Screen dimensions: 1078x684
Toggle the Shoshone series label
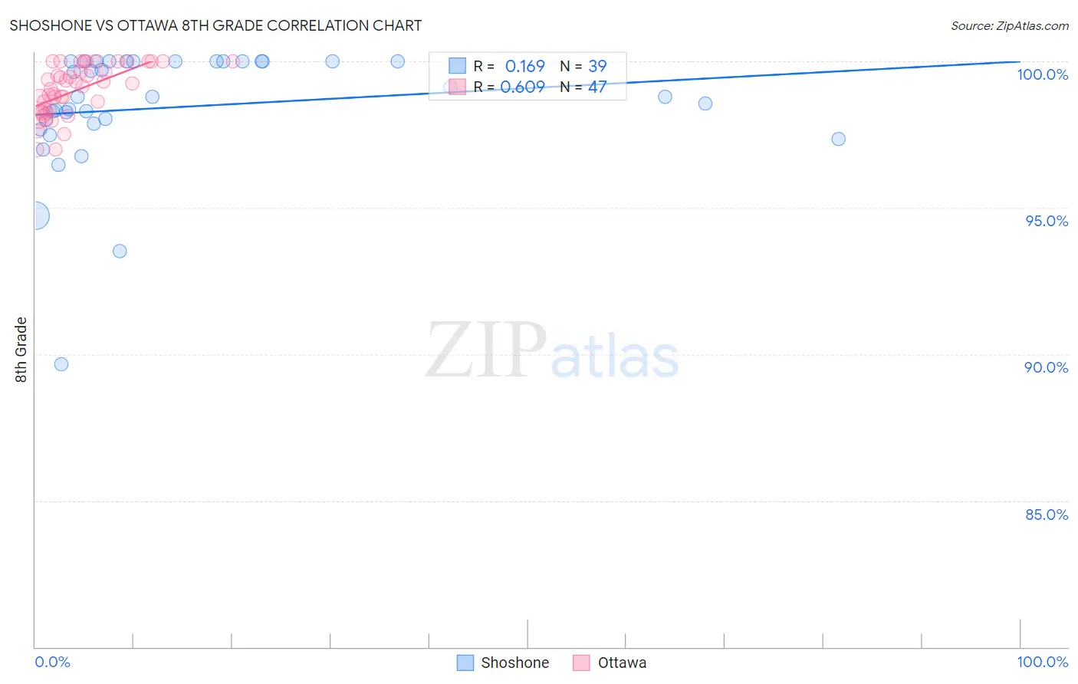(514, 663)
